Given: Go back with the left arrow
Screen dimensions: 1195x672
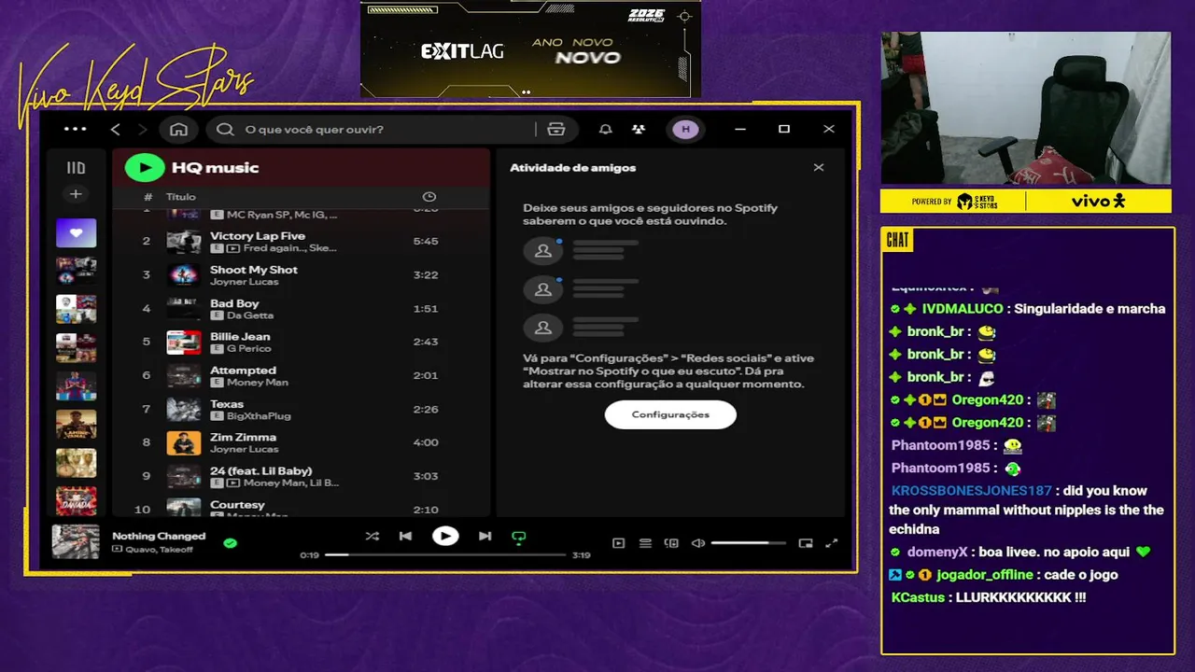Looking at the screenshot, I should point(116,129).
